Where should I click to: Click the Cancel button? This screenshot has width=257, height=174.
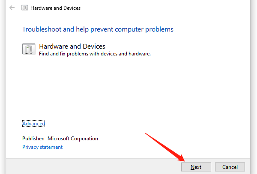(230, 167)
